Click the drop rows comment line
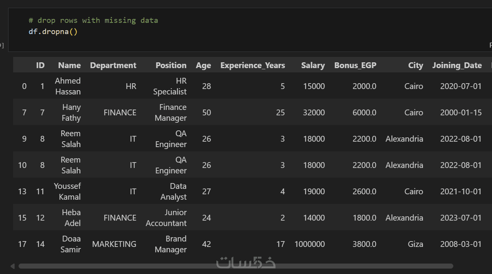The height and width of the screenshot is (274, 492). point(93,20)
